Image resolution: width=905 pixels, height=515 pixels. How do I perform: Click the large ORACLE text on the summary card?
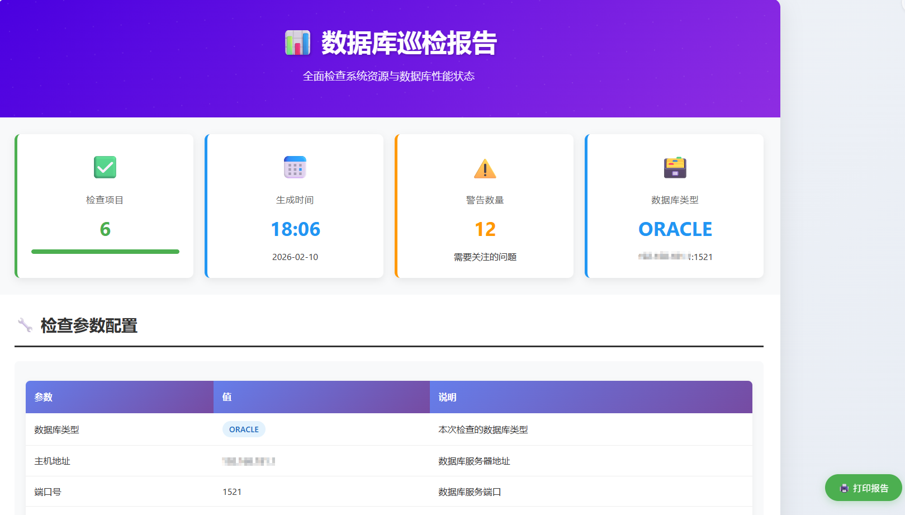(x=675, y=229)
